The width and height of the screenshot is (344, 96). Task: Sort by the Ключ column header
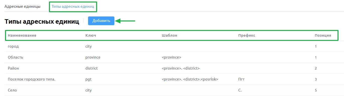tap(91, 35)
